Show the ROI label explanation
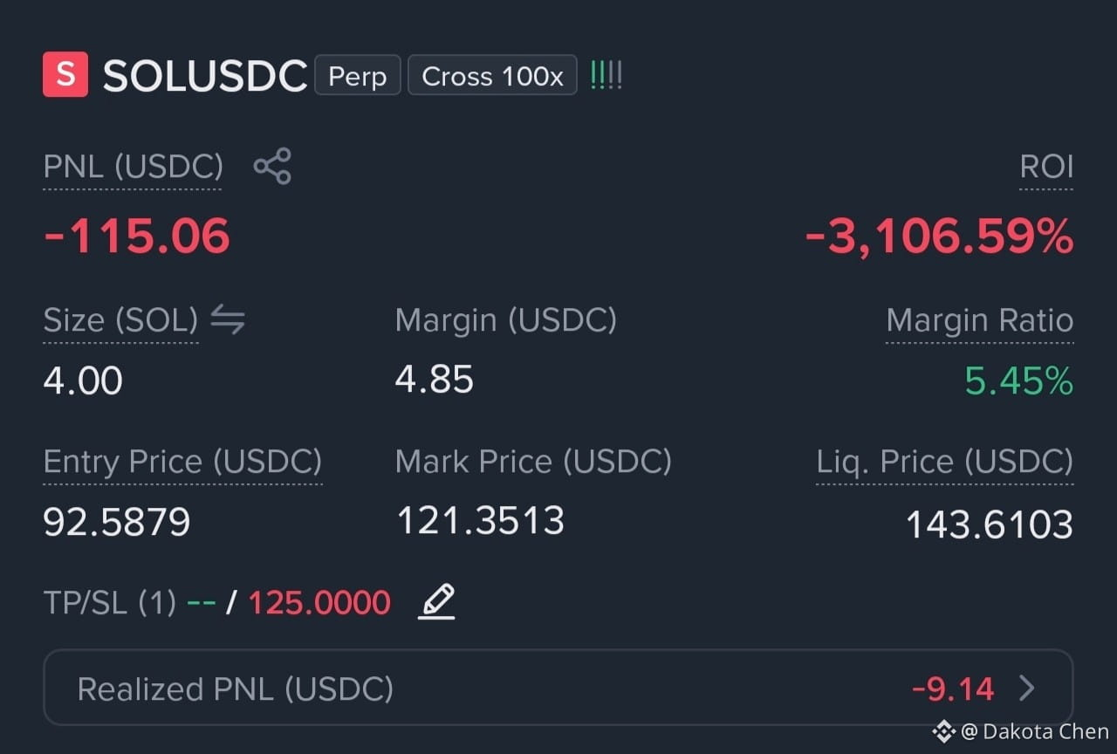The height and width of the screenshot is (754, 1117). pyautogui.click(x=1046, y=167)
